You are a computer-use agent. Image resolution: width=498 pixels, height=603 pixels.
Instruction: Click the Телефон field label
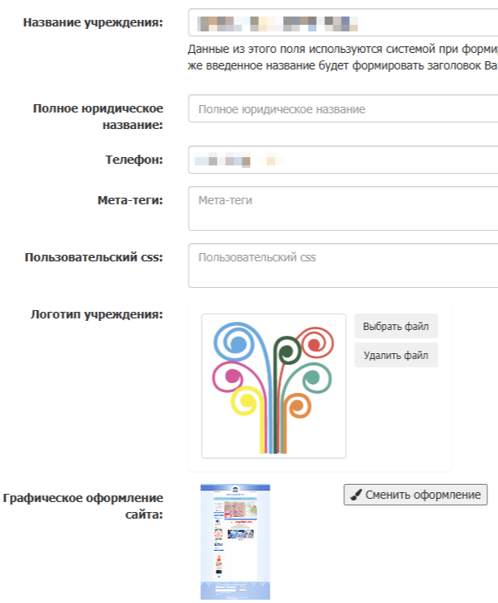133,159
